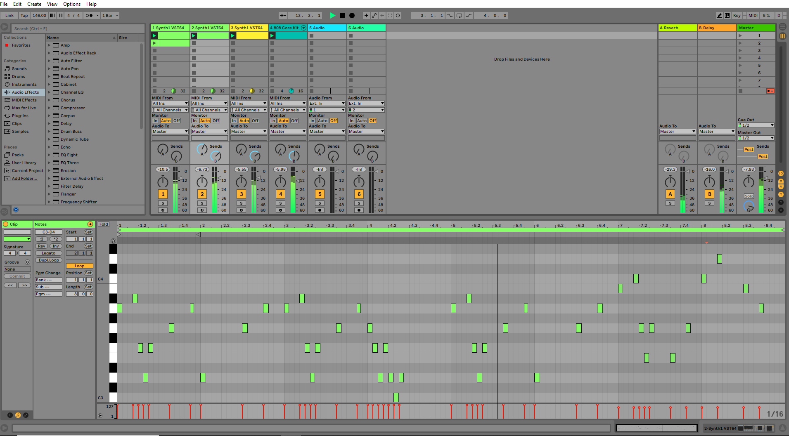Toggle the clip Loop switch
Screen dimensions: 789x436
[79, 266]
